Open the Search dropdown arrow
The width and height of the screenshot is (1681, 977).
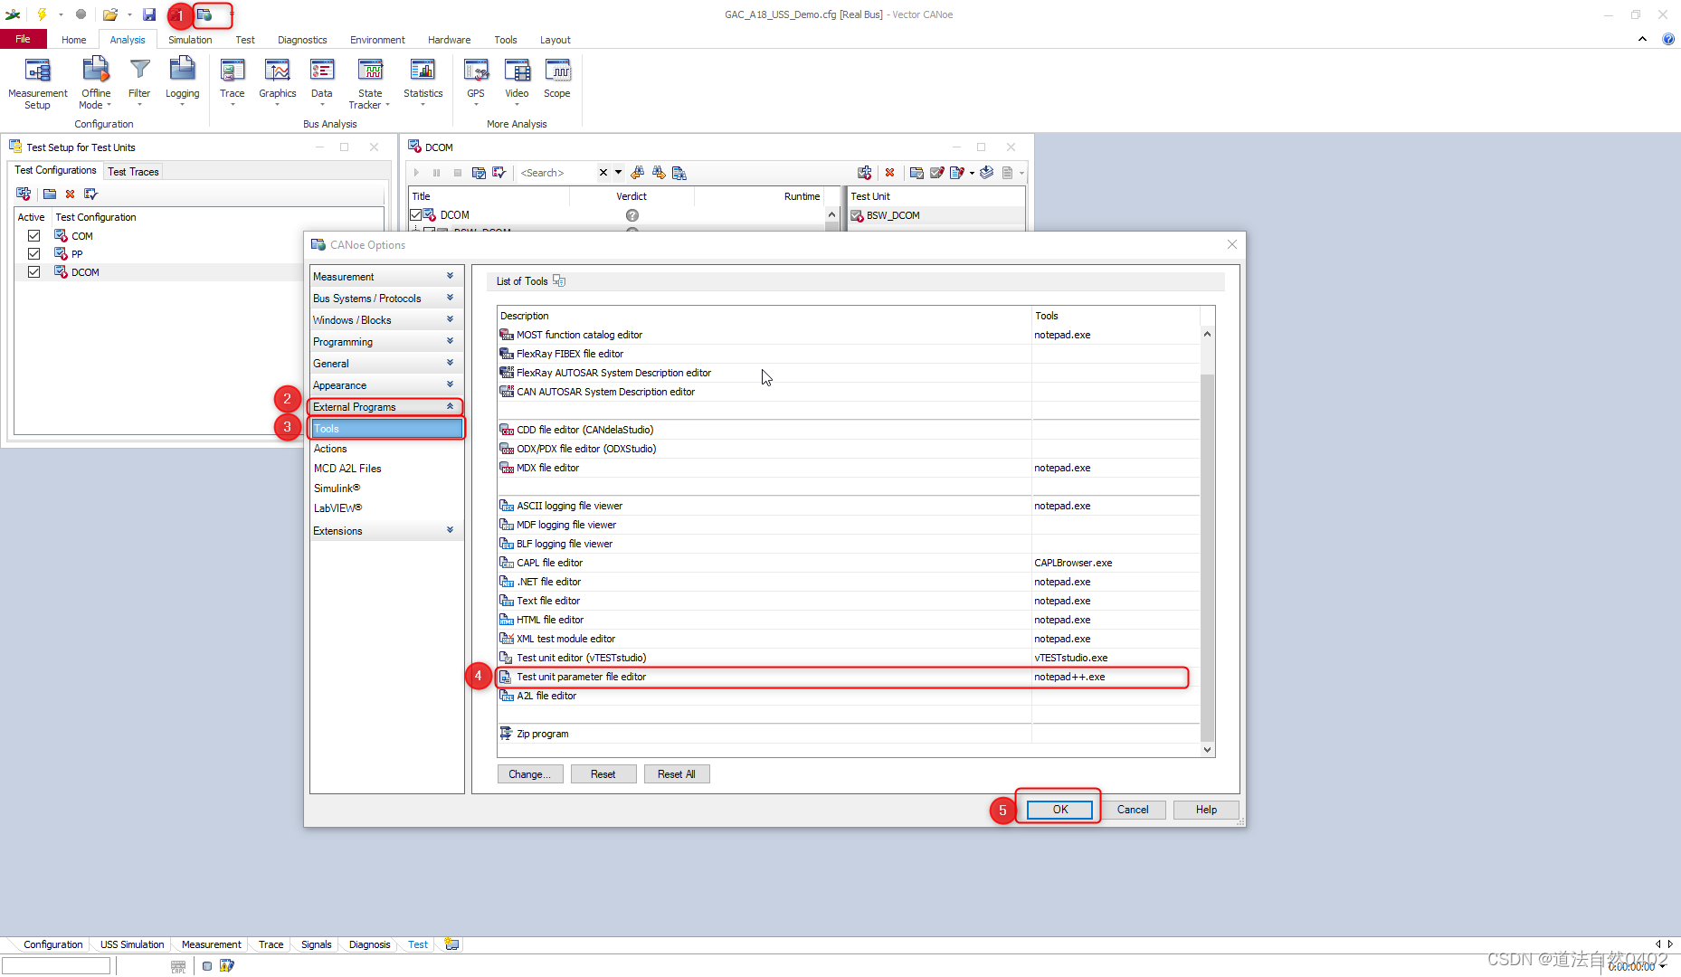pos(618,172)
